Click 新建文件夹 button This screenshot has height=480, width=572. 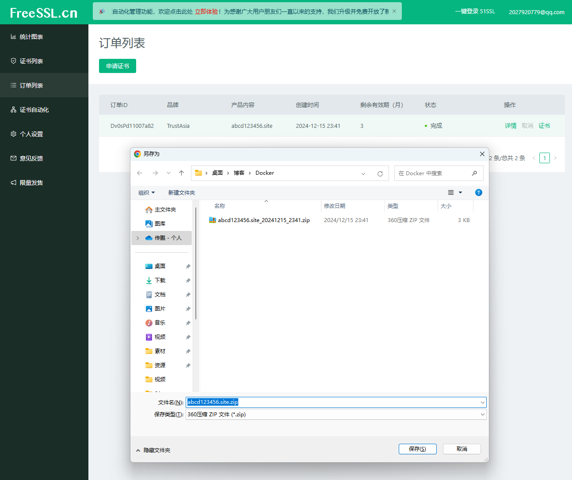(182, 192)
